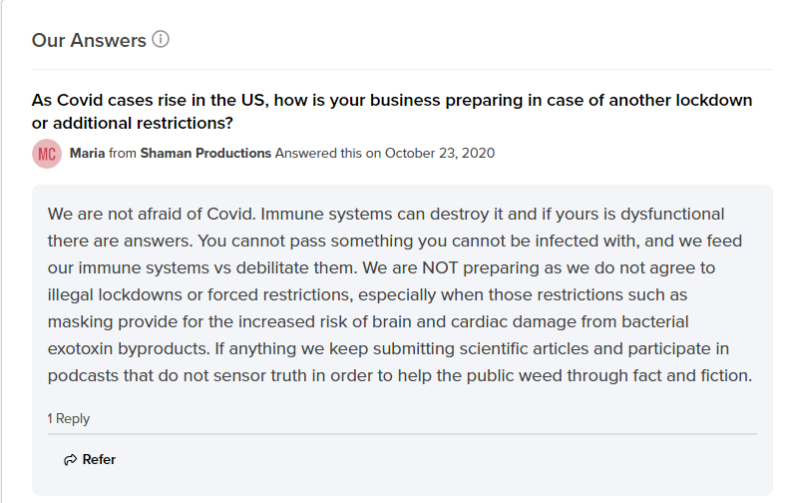The image size is (786, 503).
Task: Click the word 'from' before Shaman Productions
Action: tap(123, 153)
